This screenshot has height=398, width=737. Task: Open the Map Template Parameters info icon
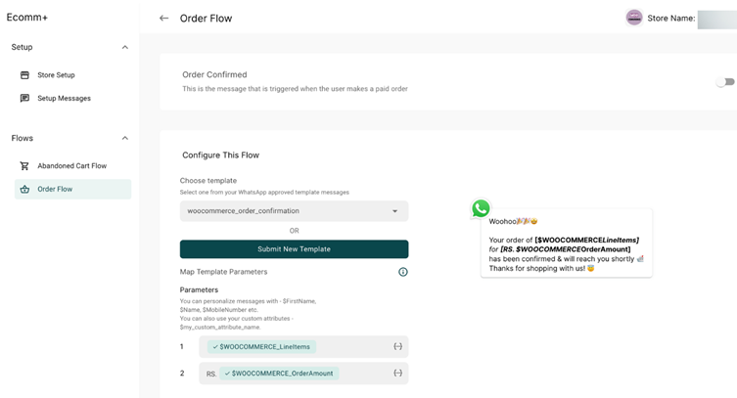[x=403, y=272]
